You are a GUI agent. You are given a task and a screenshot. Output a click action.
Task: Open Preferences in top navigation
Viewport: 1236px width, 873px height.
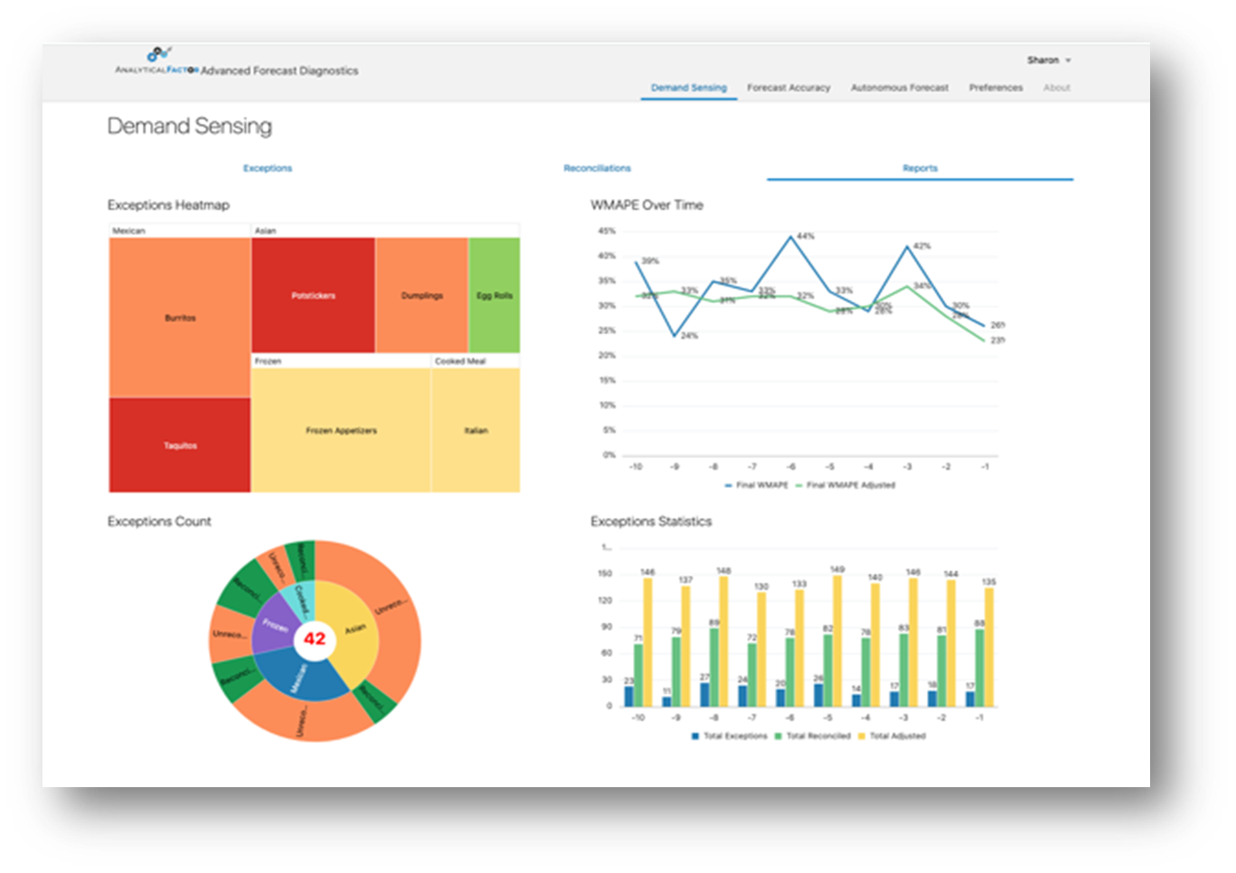click(995, 88)
